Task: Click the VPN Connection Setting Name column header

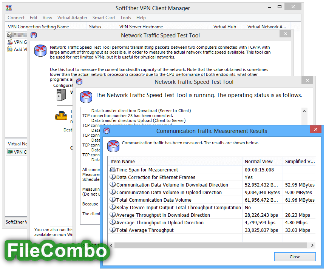Action: pos(46,26)
